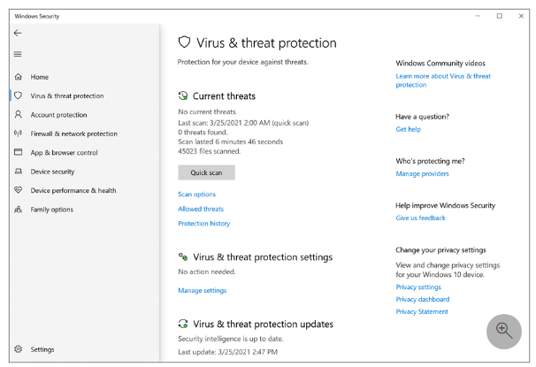Image resolution: width=536 pixels, height=367 pixels.
Task: Select the Device security icon
Action: point(18,172)
